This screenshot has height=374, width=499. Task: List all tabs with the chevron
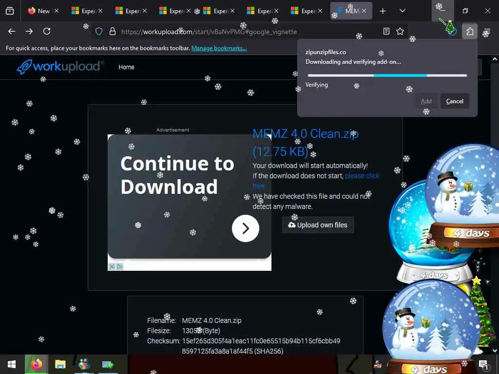tap(402, 11)
